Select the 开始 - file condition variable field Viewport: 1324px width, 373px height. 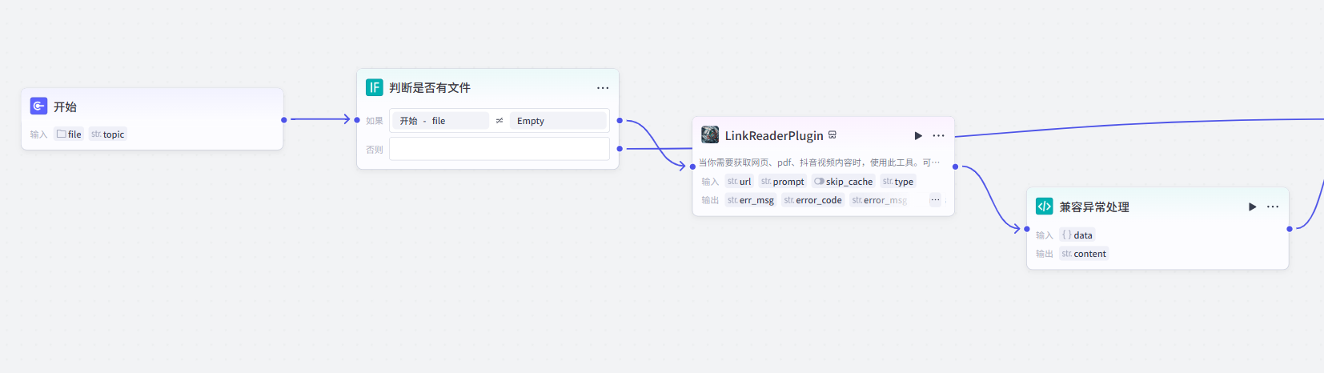(x=439, y=121)
